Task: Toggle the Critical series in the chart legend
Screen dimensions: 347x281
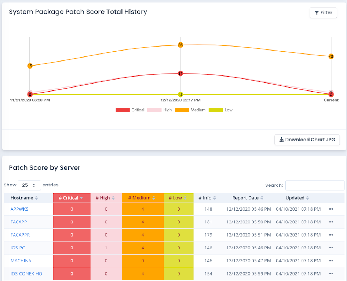Action: pyautogui.click(x=130, y=110)
